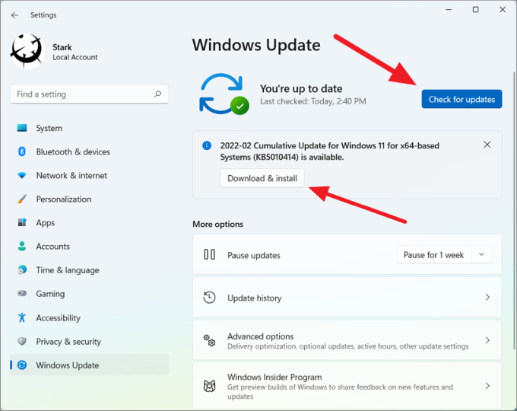Click the blue info icon on update notice

coord(207,145)
